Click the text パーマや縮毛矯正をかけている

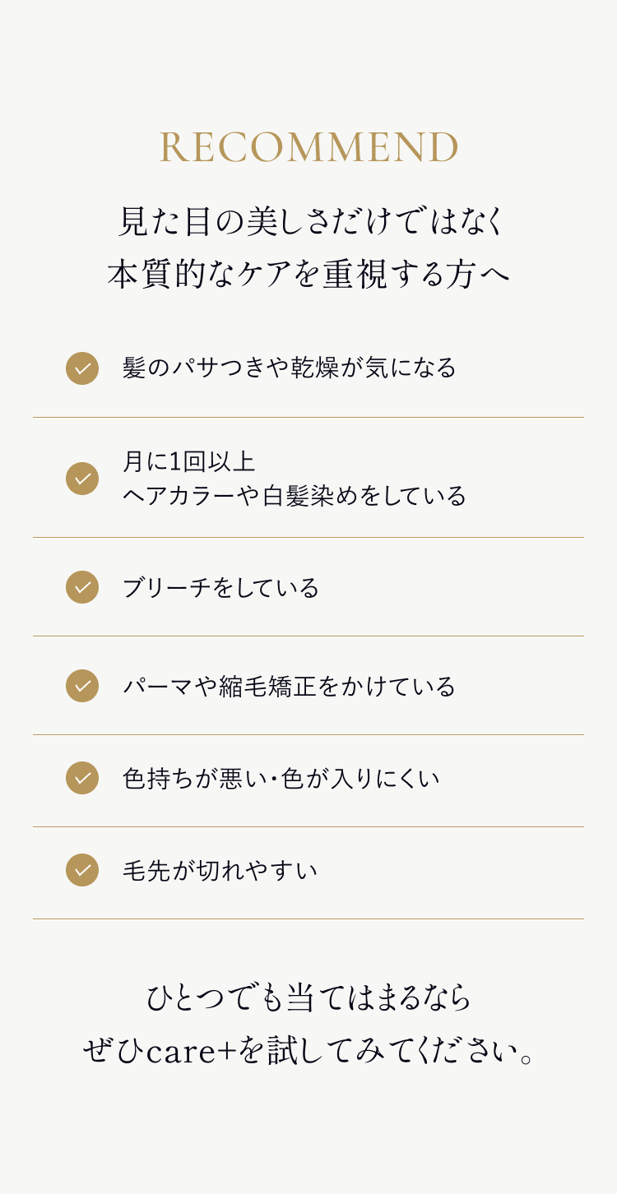point(289,687)
